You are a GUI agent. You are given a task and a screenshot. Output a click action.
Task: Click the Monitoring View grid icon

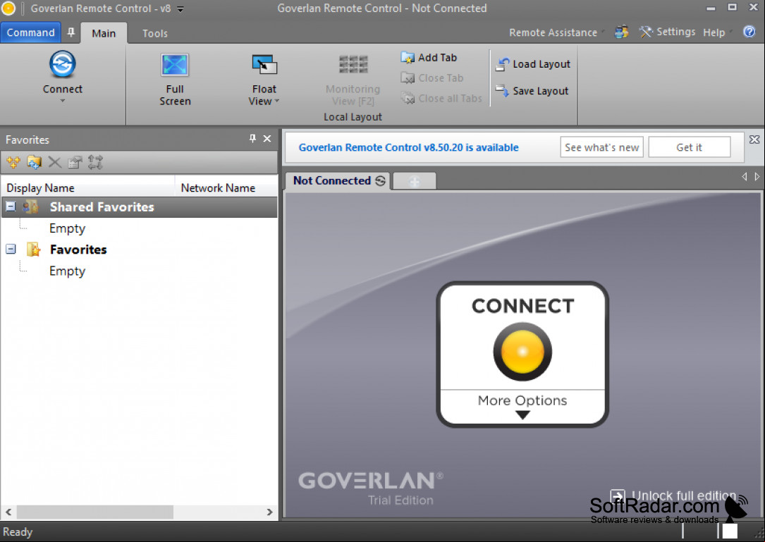point(353,64)
